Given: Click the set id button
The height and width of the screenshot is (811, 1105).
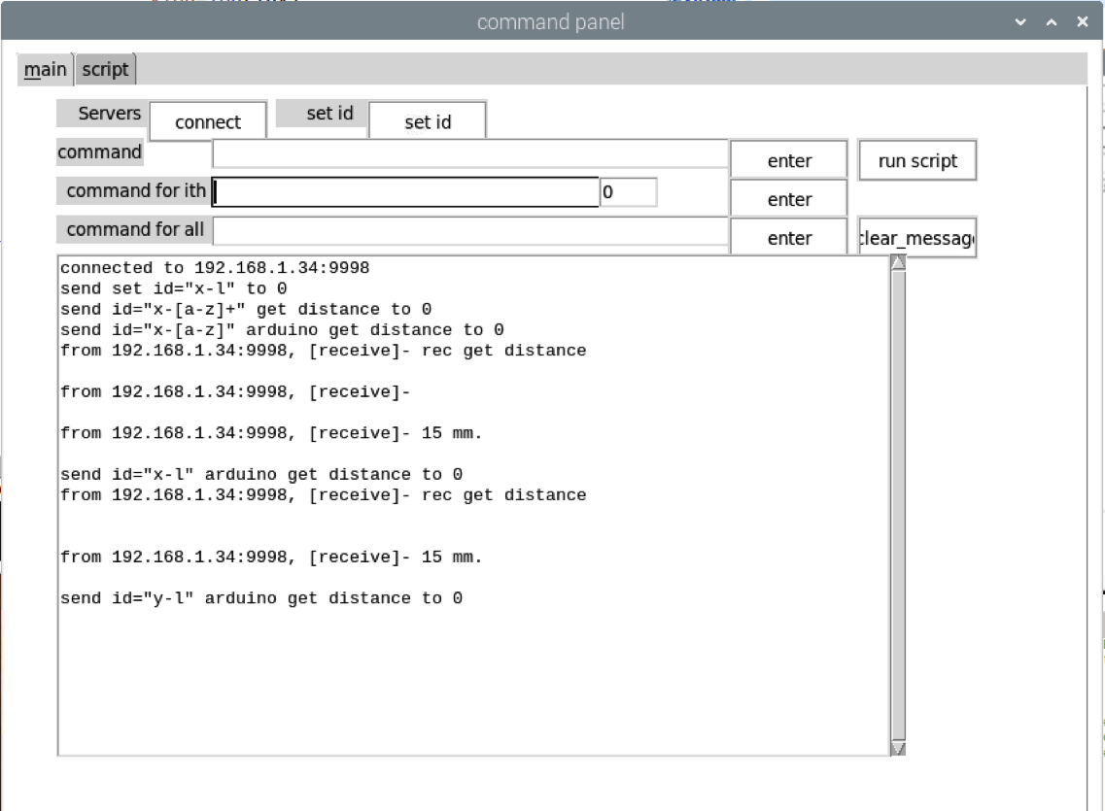Looking at the screenshot, I should click(428, 119).
